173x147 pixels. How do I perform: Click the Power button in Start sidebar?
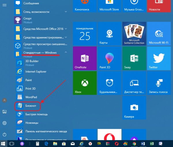pos(4,134)
